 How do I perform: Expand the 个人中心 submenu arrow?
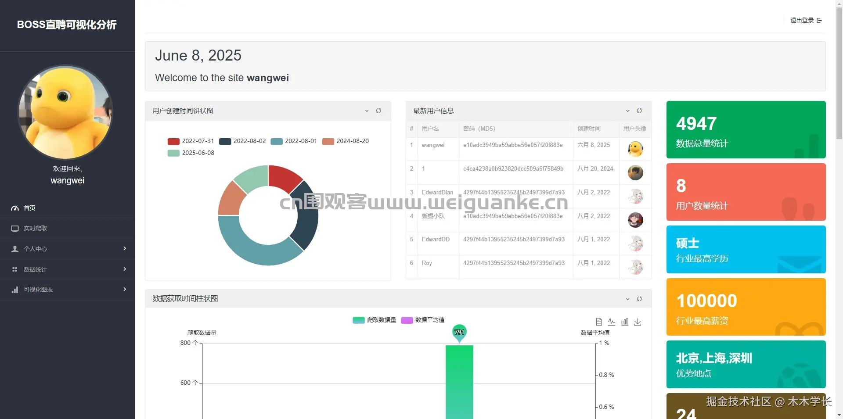125,248
